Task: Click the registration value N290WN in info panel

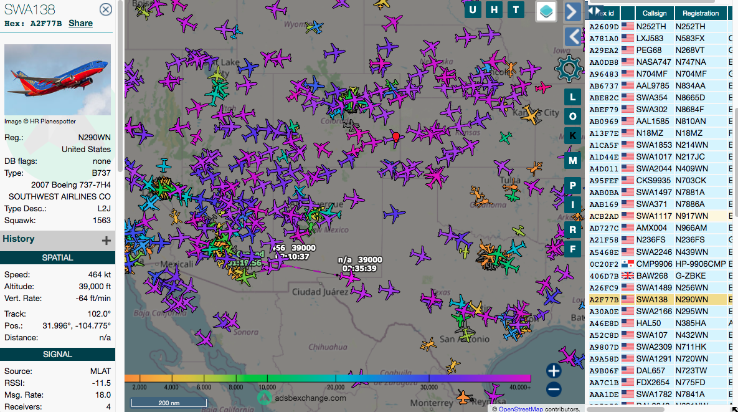Action: [94, 138]
